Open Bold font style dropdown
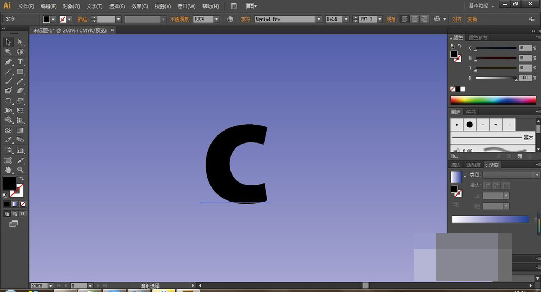The image size is (541, 292). [346, 20]
